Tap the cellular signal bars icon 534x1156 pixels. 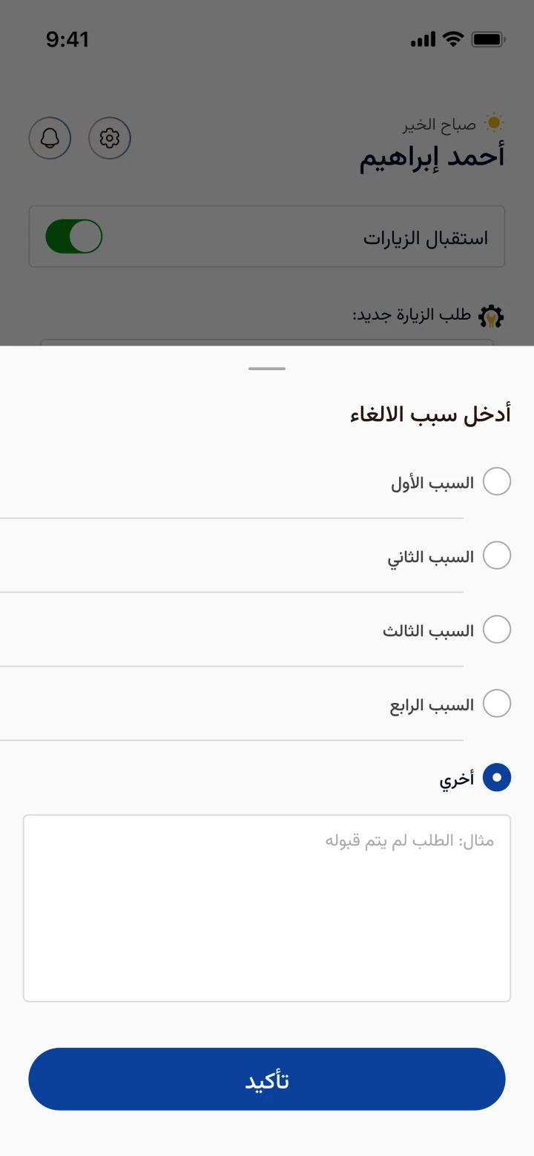[423, 39]
